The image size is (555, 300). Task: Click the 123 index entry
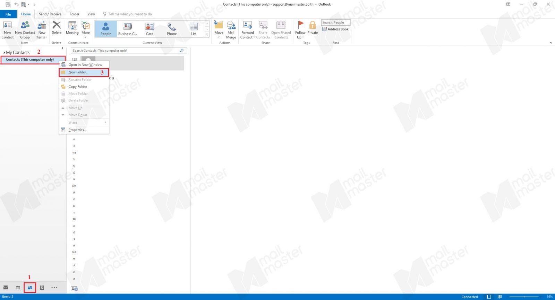(74, 60)
